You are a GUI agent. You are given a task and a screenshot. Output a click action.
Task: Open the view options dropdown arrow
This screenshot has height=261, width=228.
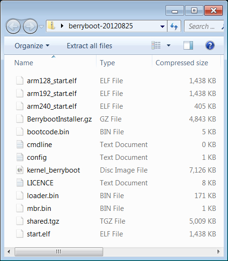[x=168, y=45]
